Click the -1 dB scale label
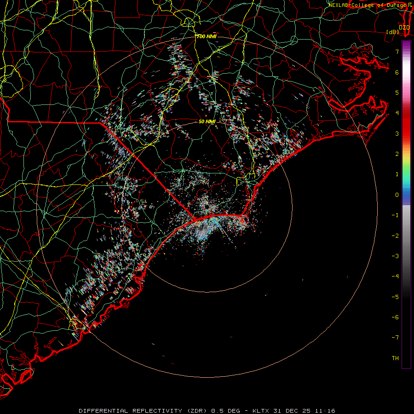The width and height of the screenshot is (414, 414). (x=395, y=215)
